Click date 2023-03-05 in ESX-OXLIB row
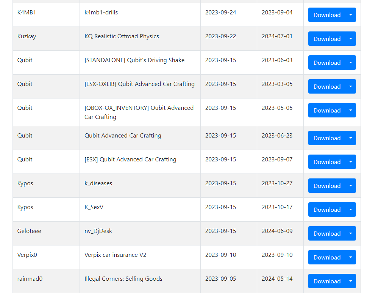 (x=277, y=84)
